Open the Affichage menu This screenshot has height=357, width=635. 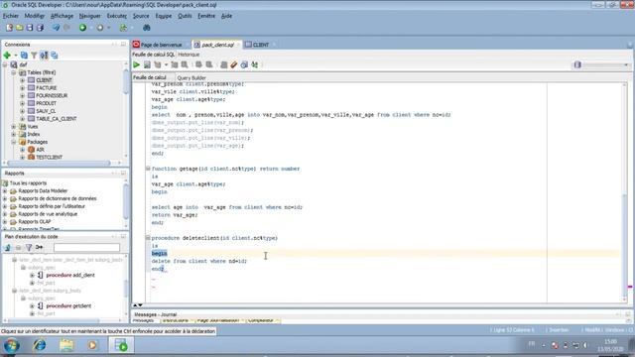[x=62, y=16]
